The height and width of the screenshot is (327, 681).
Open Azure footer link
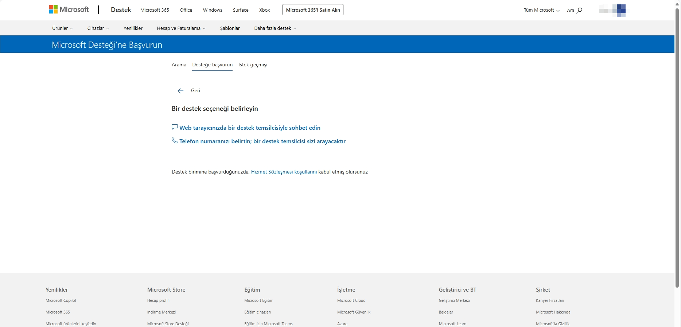pyautogui.click(x=342, y=324)
